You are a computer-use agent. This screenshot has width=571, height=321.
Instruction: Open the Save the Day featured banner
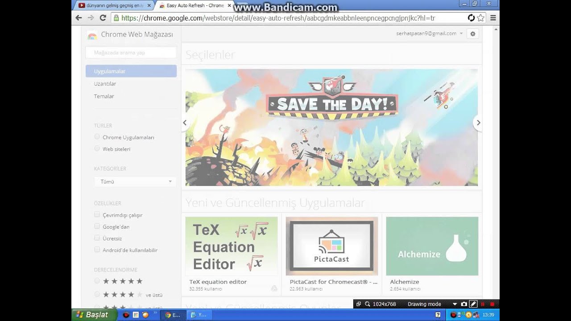click(x=331, y=128)
